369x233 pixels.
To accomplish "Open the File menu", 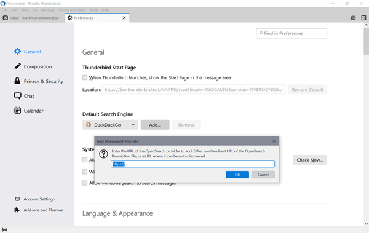I will 4,10.
